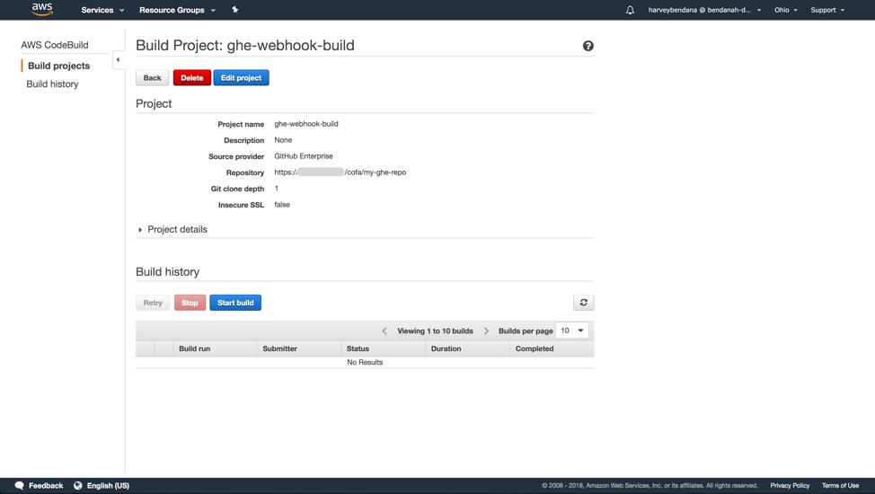Open the notifications bell icon
This screenshot has width=875, height=494.
(630, 10)
